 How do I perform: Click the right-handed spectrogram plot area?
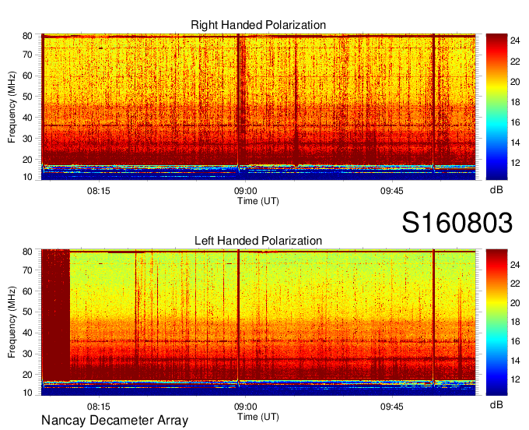pos(258,107)
